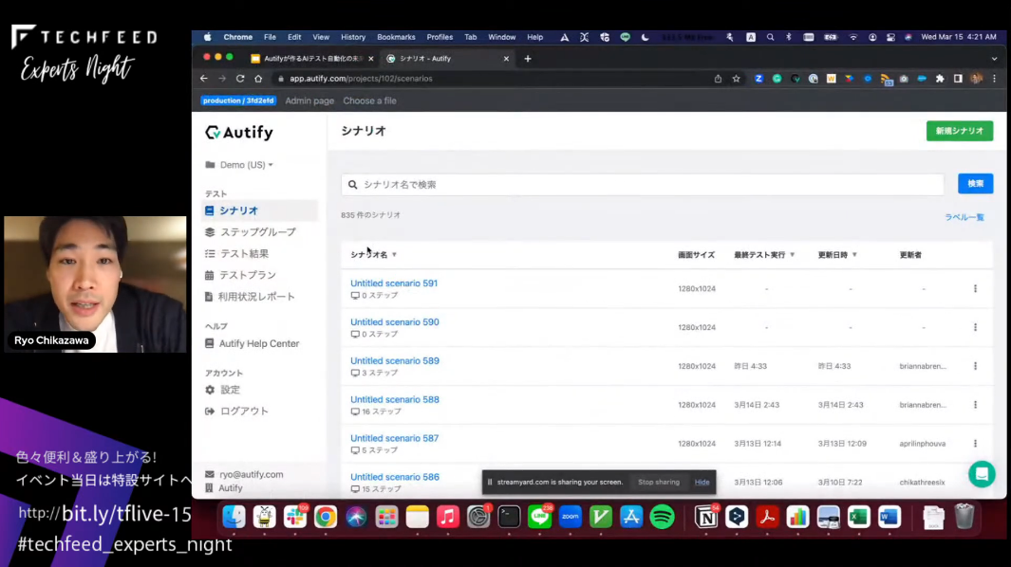Open Untitled scenario 586
Image resolution: width=1011 pixels, height=567 pixels.
coord(395,477)
